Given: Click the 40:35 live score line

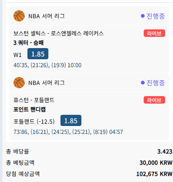Looking at the screenshot, I should pyautogui.click(x=47, y=65).
